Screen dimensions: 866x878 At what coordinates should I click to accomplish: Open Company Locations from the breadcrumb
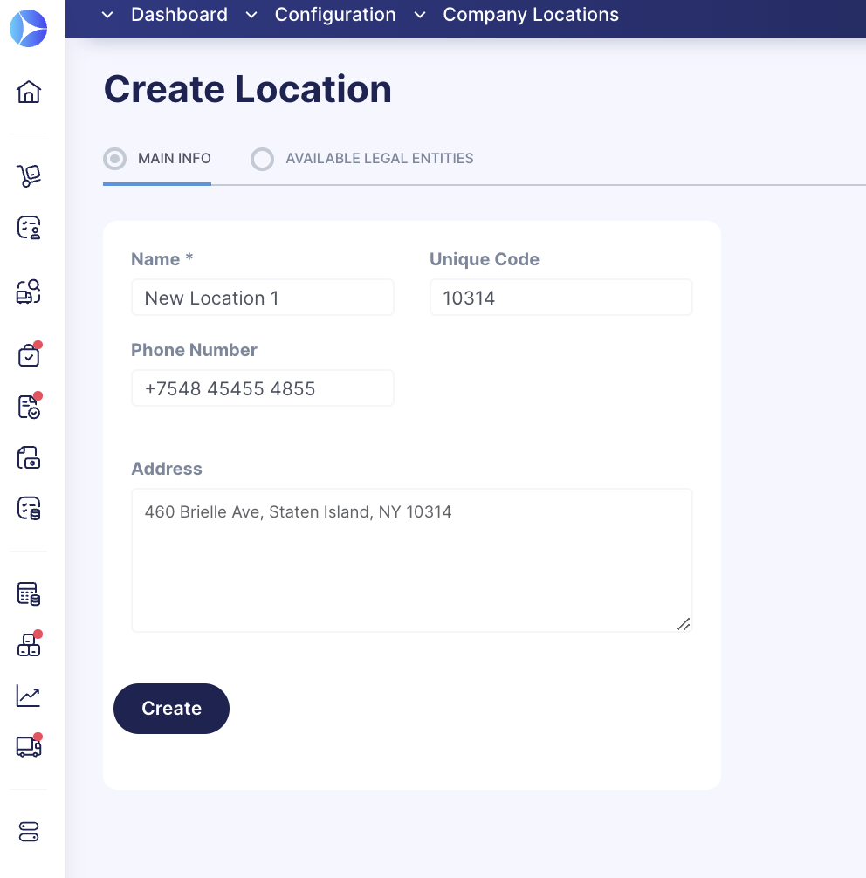point(531,15)
